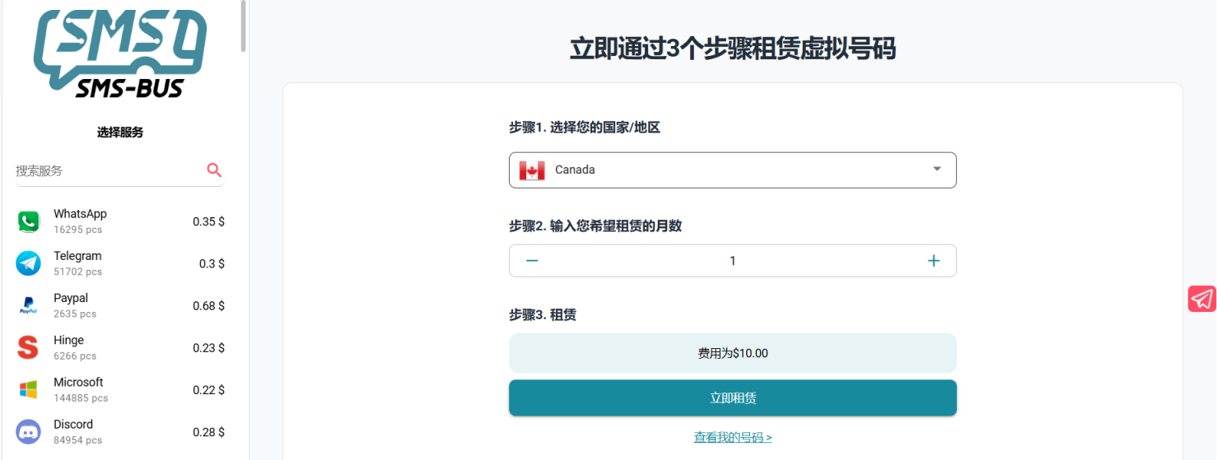Click the red search magnifier icon
This screenshot has width=1217, height=460.
pyautogui.click(x=214, y=170)
